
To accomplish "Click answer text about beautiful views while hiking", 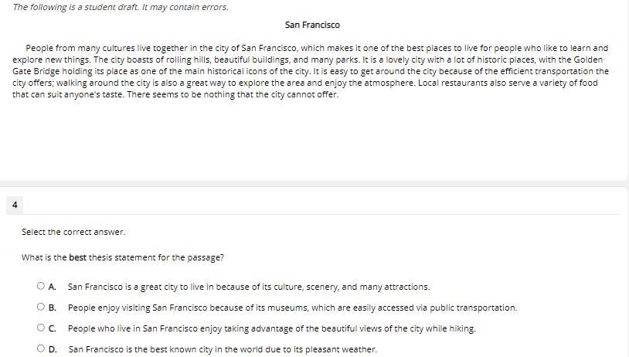I will [271, 328].
